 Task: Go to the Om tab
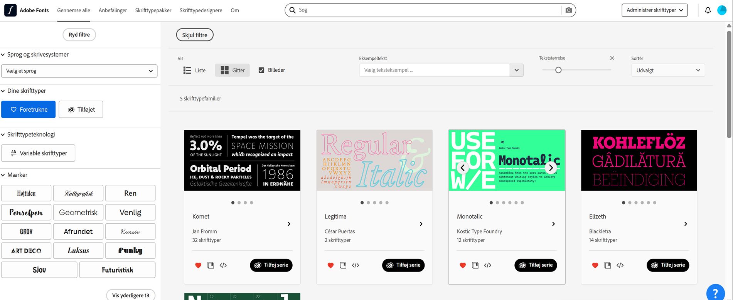point(235,10)
